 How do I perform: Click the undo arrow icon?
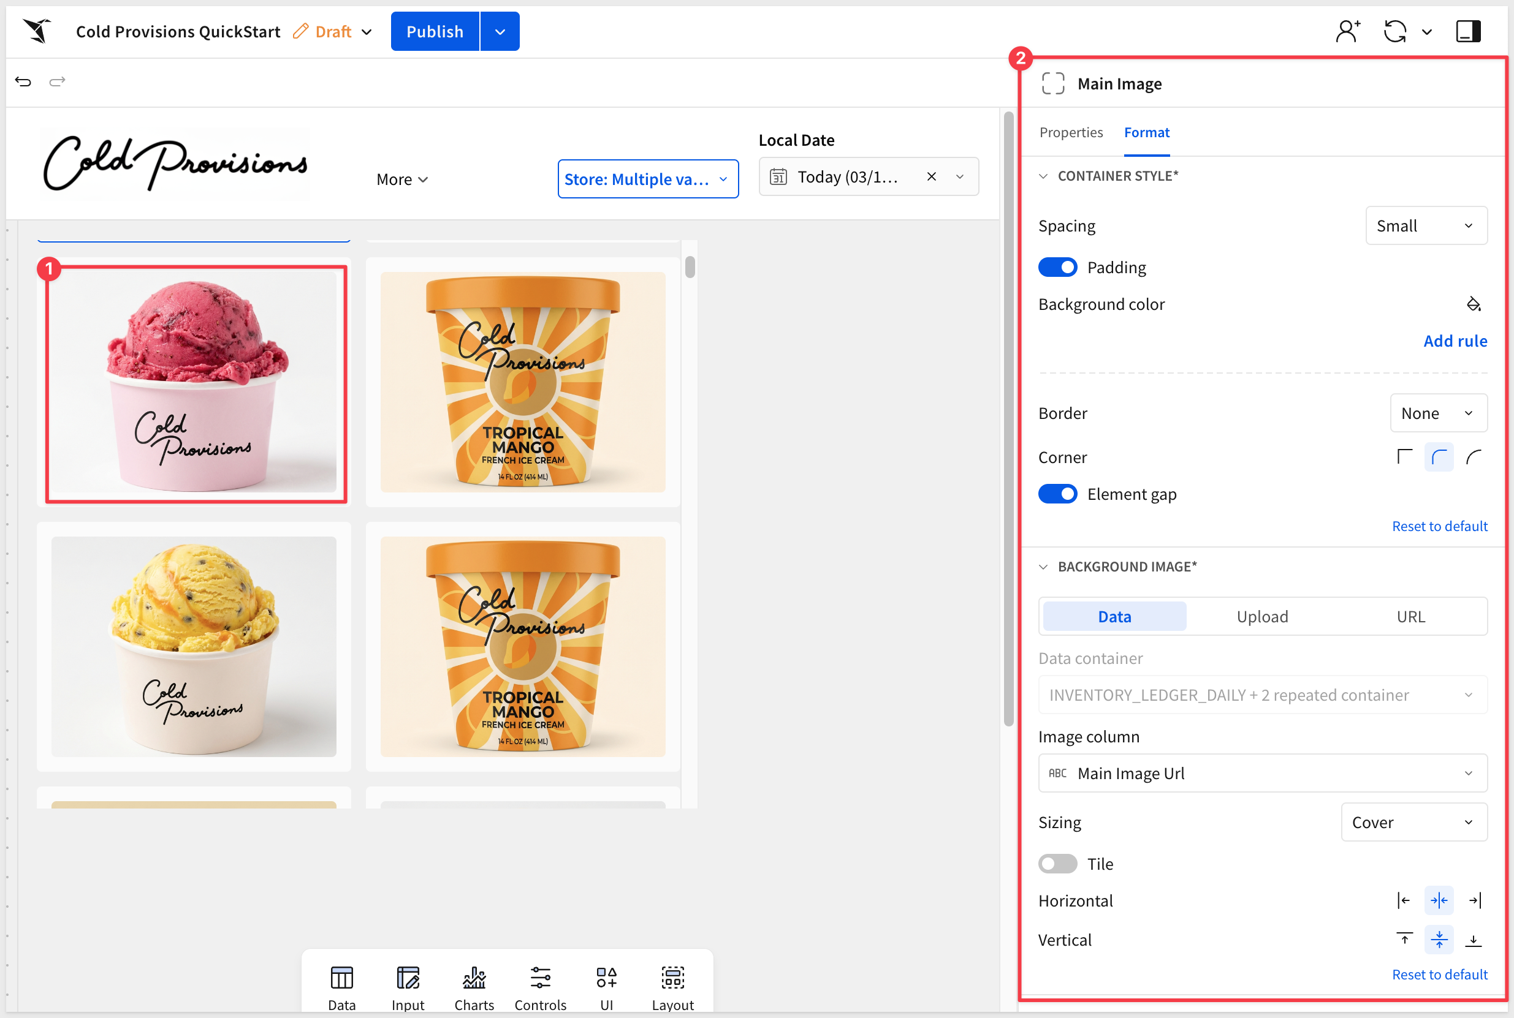(23, 81)
